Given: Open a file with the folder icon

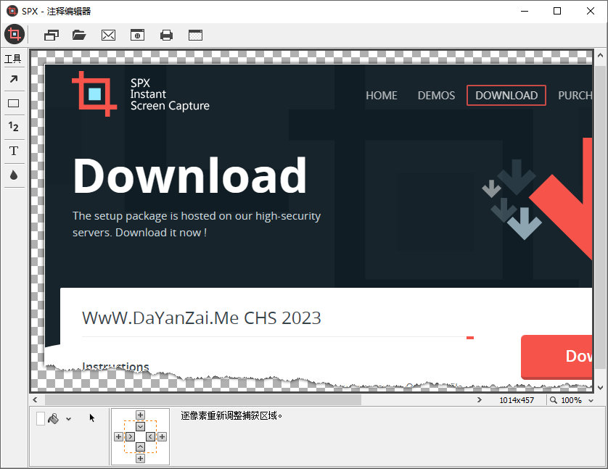Looking at the screenshot, I should tap(79, 36).
